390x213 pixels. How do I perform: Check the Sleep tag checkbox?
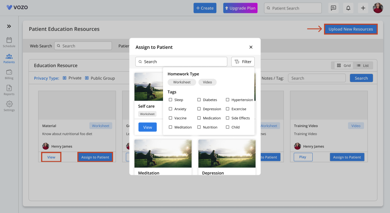[x=171, y=100]
